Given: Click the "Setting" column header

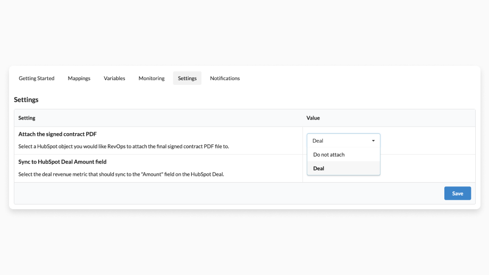Looking at the screenshot, I should click(27, 118).
